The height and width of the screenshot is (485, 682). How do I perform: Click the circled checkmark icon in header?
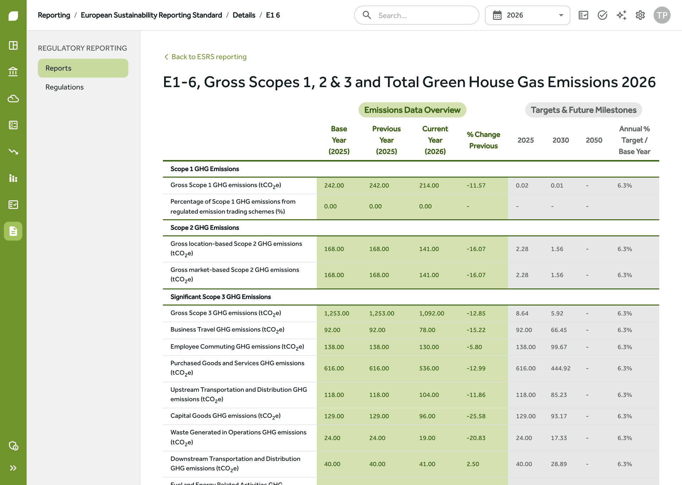point(602,15)
